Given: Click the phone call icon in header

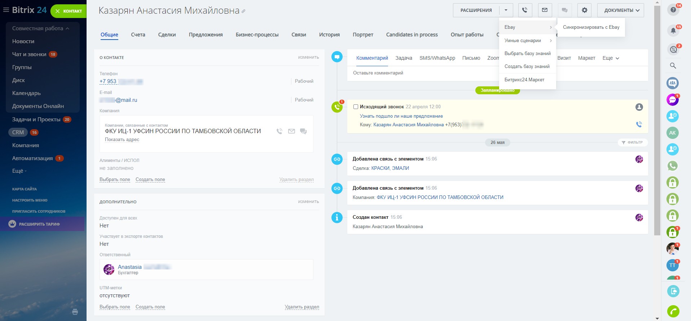Looking at the screenshot, I should [525, 10].
